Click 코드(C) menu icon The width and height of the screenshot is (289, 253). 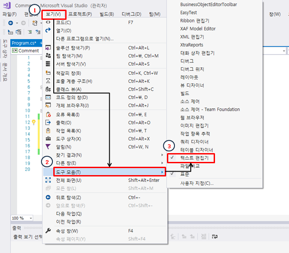(x=48, y=22)
